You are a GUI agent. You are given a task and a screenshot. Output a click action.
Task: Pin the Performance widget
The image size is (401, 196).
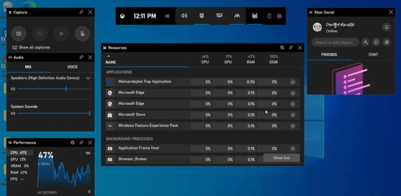click(x=81, y=143)
